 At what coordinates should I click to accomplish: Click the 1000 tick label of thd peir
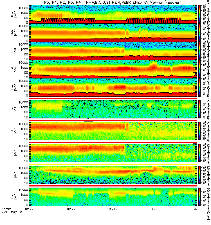(x=24, y=173)
